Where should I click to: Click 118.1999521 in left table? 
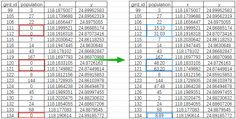[x=60, y=28]
